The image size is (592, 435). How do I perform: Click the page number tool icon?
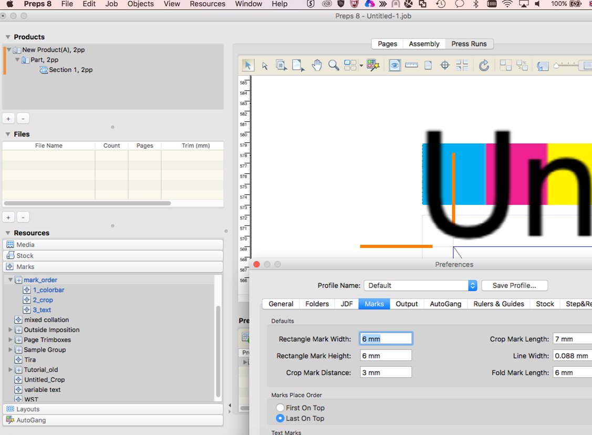[281, 65]
